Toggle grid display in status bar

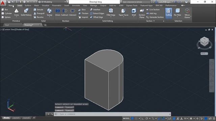pos(132,118)
